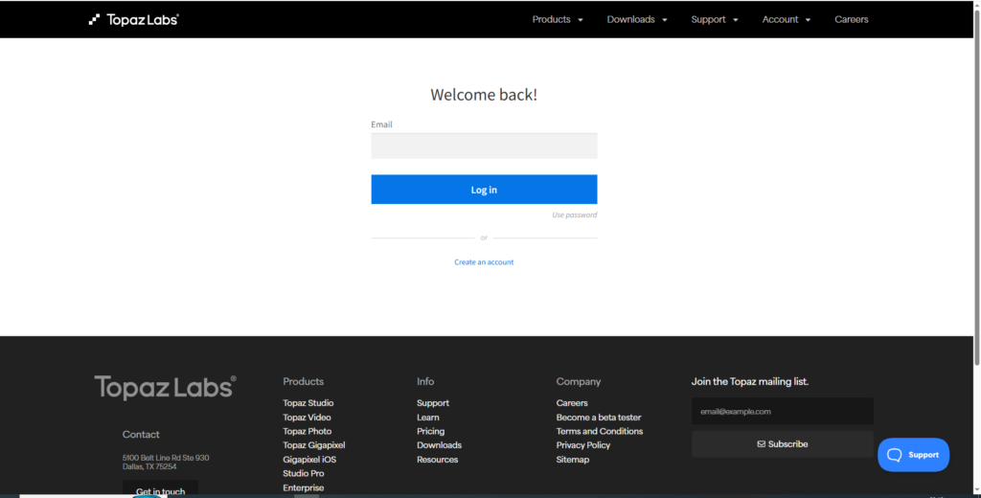Go to Careers in top navigation

point(851,19)
